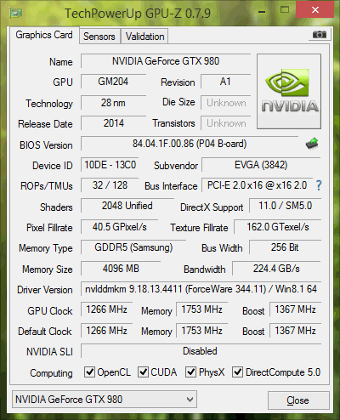This screenshot has height=420, width=340.
Task: Click the Default Clock row Boost 1367 MHz field
Action: 295,331
